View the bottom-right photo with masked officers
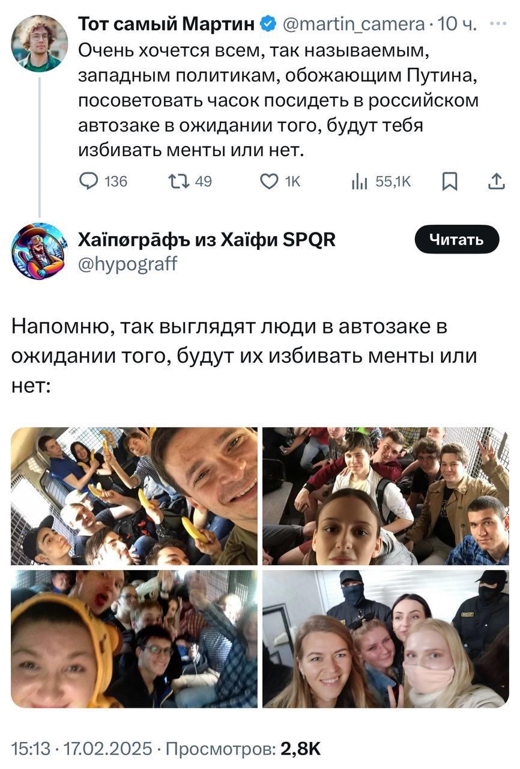This screenshot has width=520, height=769. (385, 639)
